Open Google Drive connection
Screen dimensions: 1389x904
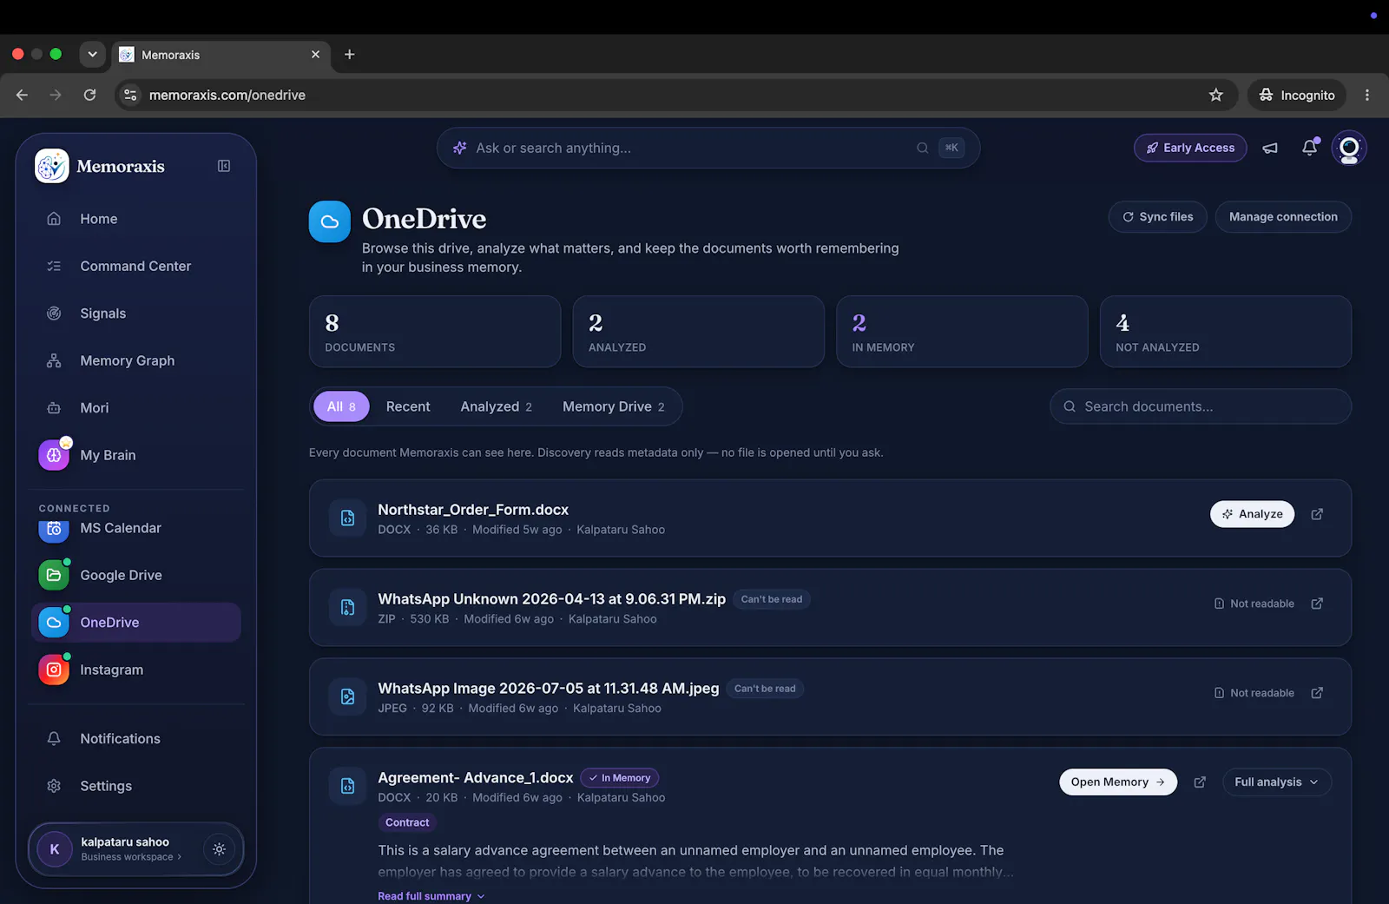[135, 575]
